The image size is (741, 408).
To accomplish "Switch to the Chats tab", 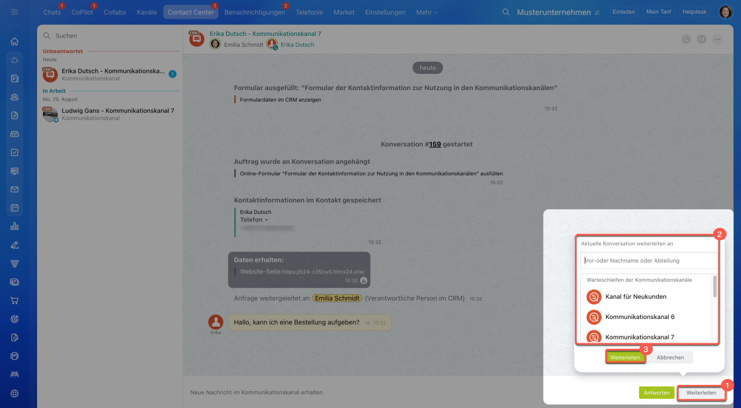I will [x=52, y=12].
